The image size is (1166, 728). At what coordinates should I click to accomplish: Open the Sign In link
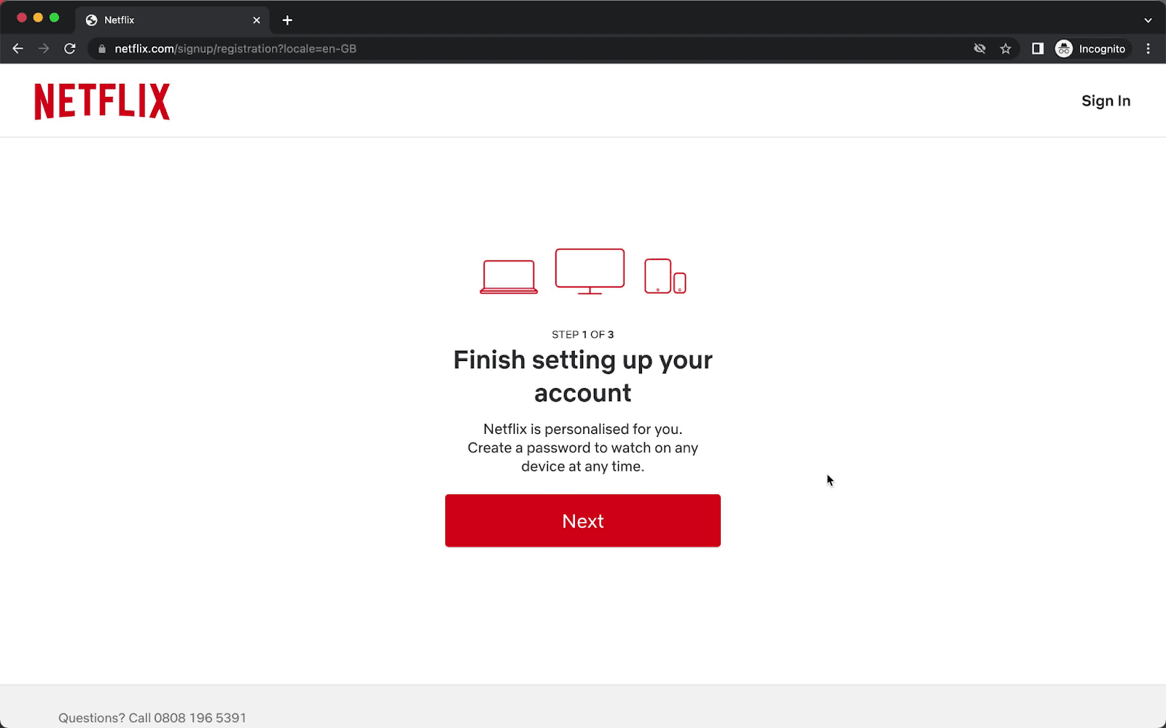pos(1106,101)
